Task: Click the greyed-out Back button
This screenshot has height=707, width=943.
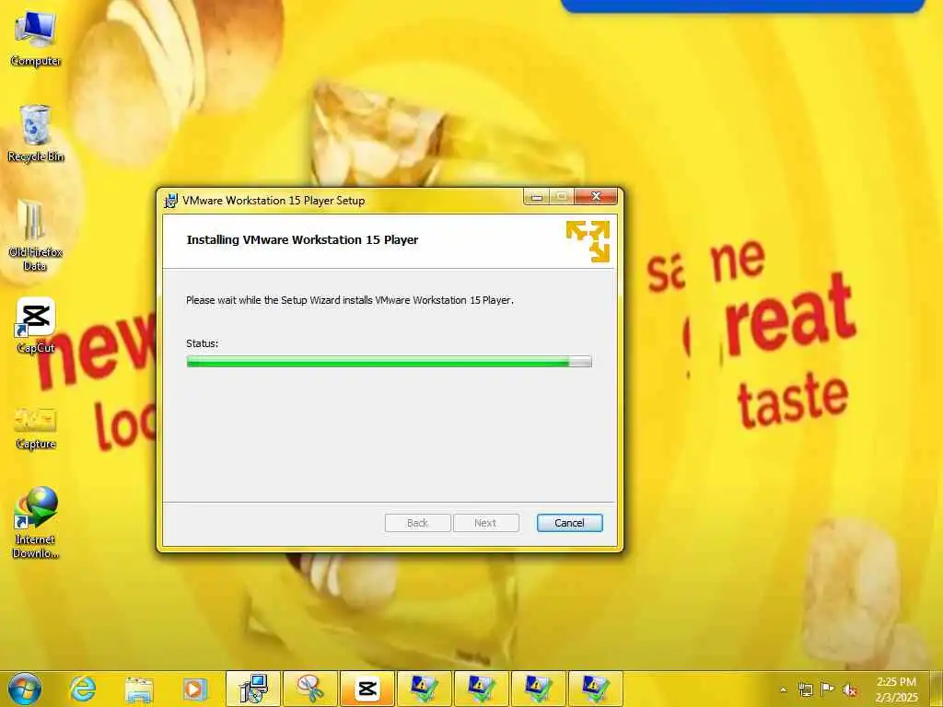Action: point(417,523)
